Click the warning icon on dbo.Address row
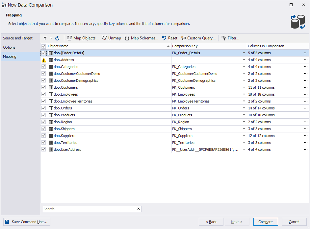The height and width of the screenshot is (229, 310). click(x=44, y=60)
